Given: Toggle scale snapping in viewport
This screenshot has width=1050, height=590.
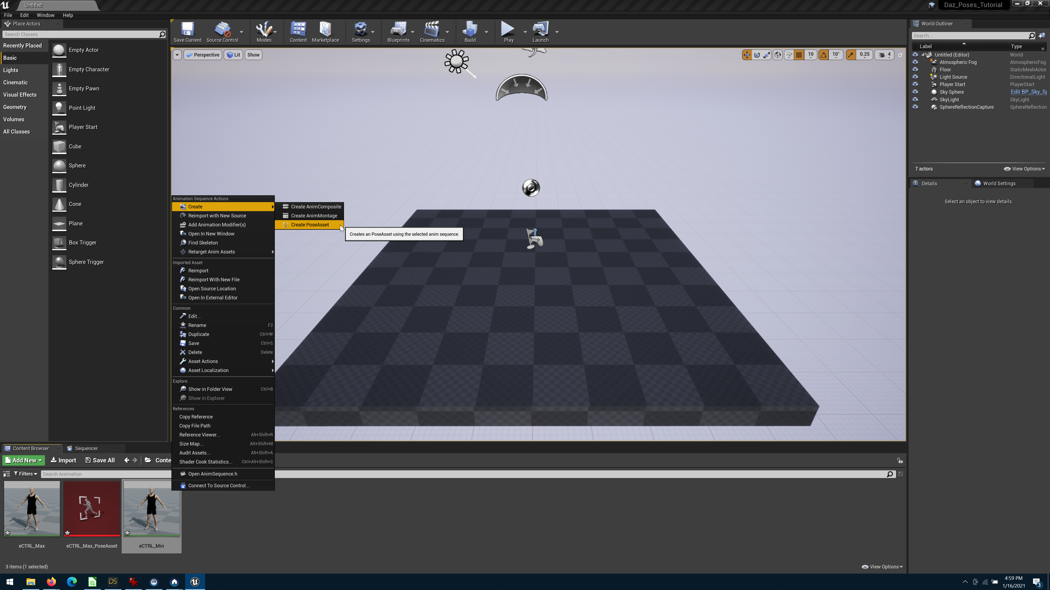Looking at the screenshot, I should [x=851, y=55].
